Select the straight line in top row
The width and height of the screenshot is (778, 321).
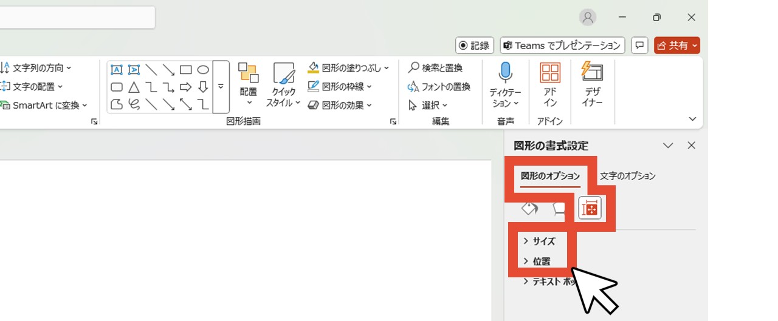click(151, 70)
